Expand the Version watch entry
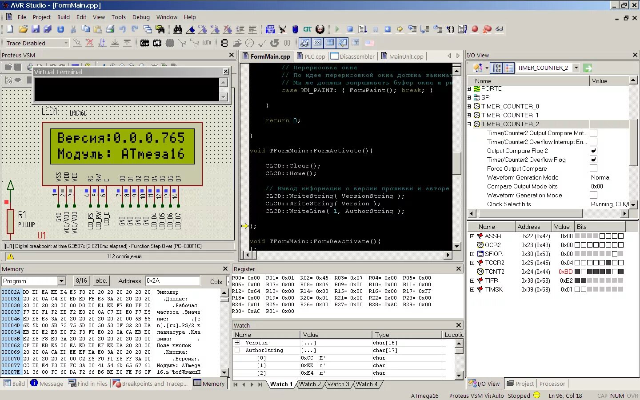The width and height of the screenshot is (640, 400). [x=237, y=343]
